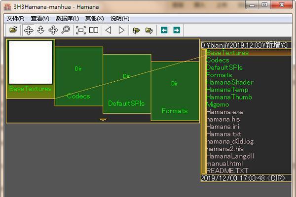Expand thumbnails with the down arrow marker

(x=103, y=120)
